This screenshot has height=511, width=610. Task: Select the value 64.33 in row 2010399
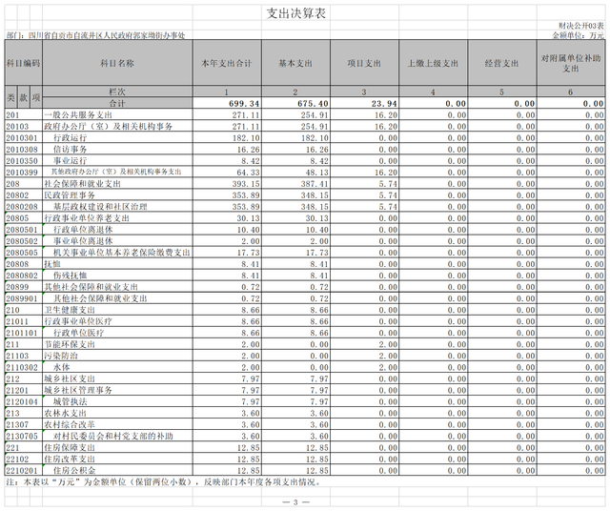(248, 173)
